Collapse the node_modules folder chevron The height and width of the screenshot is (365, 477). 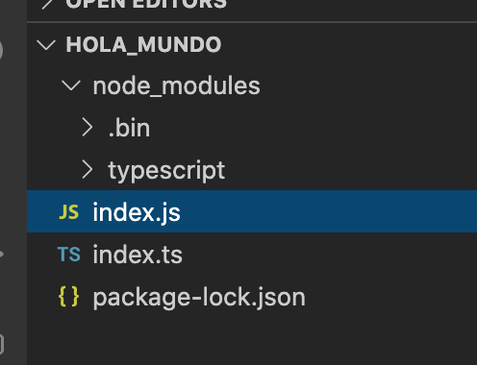tap(71, 85)
